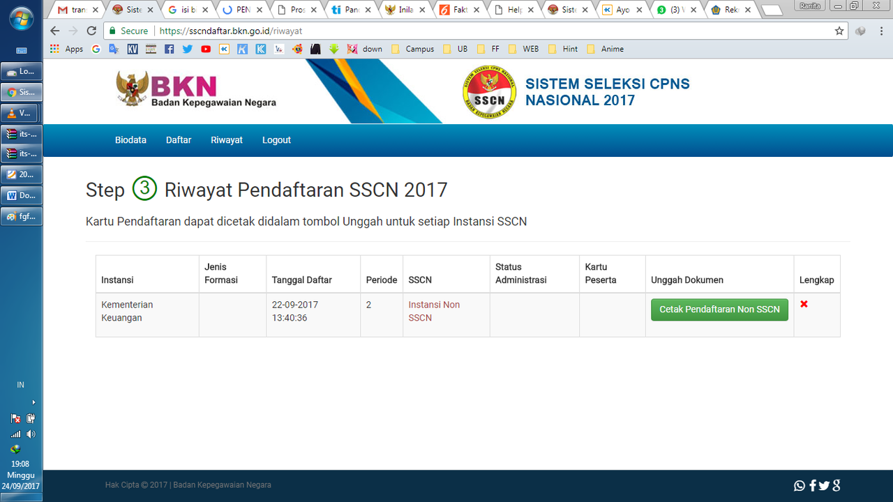Screen dimensions: 893x502
Task: Click Cetak Pendaftaran Non SSCN button
Action: [719, 310]
